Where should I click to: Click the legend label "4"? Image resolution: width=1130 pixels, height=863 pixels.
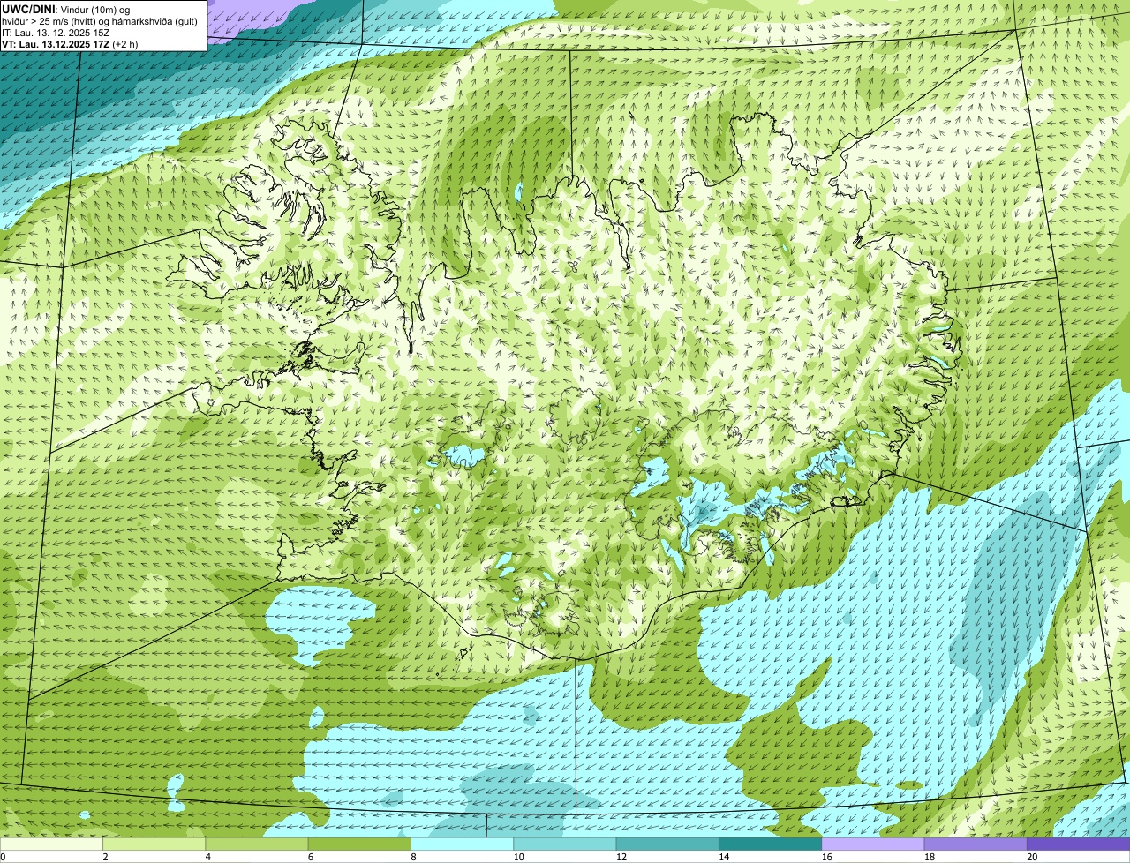(x=207, y=857)
